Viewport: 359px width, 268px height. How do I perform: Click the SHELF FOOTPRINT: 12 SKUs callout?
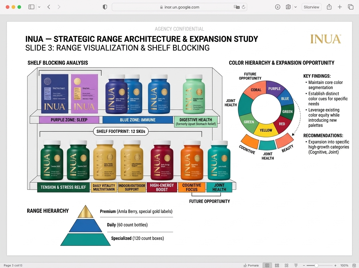[121, 131]
